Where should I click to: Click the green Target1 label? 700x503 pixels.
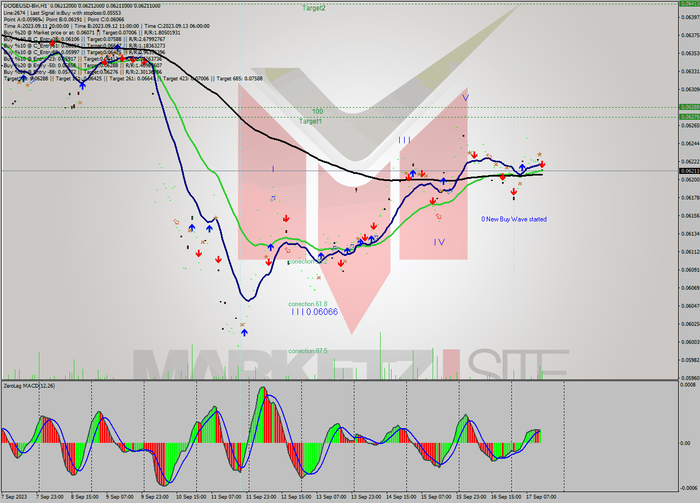[x=311, y=121]
